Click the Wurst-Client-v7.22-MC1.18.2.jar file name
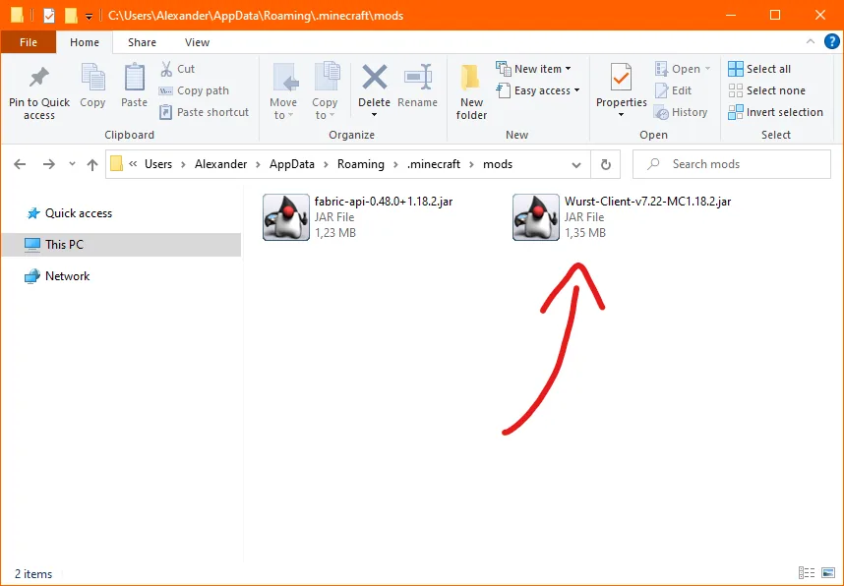The height and width of the screenshot is (586, 844). coord(647,202)
